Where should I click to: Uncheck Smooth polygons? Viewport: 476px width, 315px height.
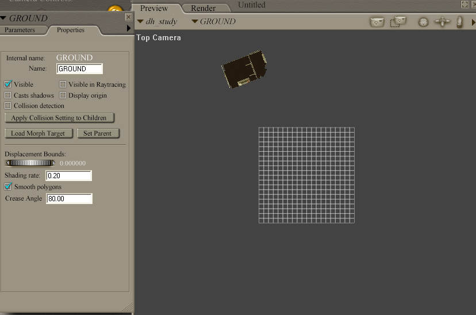[8, 186]
